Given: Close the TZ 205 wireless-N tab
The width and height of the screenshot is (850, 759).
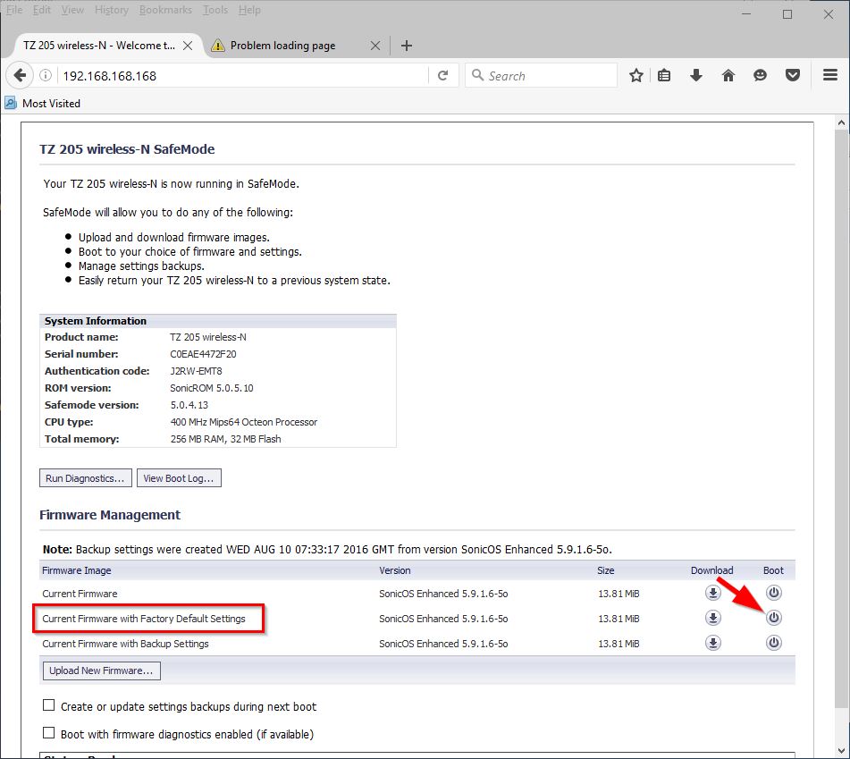Looking at the screenshot, I should coord(188,46).
